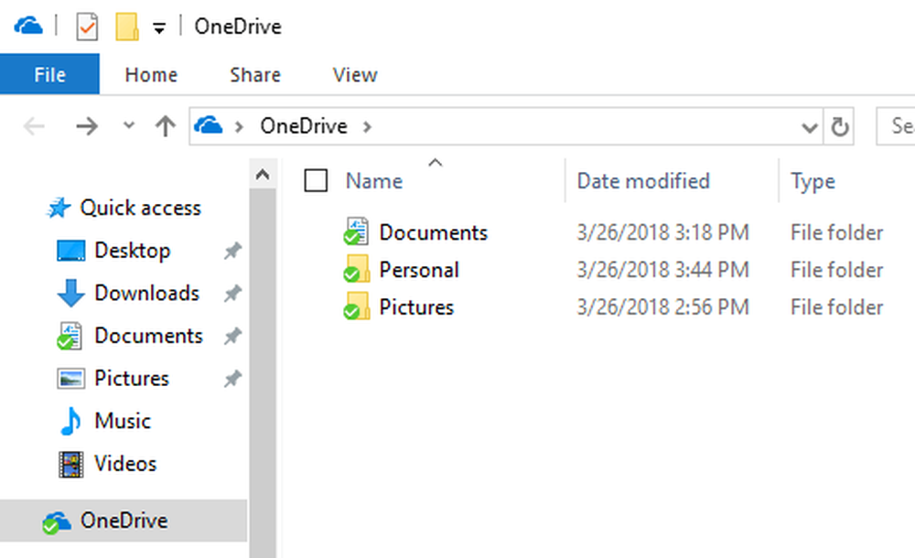Click the Downloads blue arrow icon

tap(70, 293)
